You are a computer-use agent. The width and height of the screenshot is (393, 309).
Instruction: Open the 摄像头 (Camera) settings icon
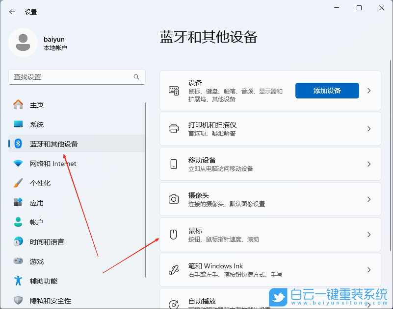173,199
